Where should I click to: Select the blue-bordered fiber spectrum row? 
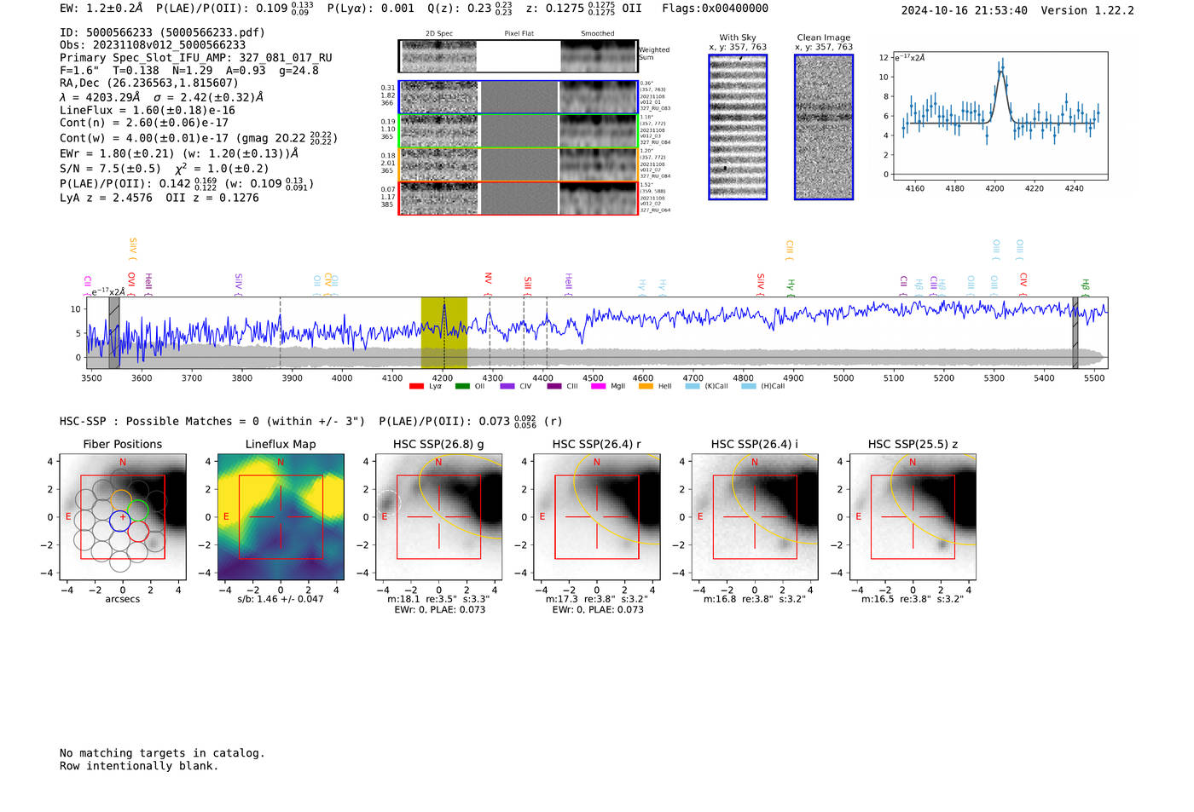tap(518, 97)
